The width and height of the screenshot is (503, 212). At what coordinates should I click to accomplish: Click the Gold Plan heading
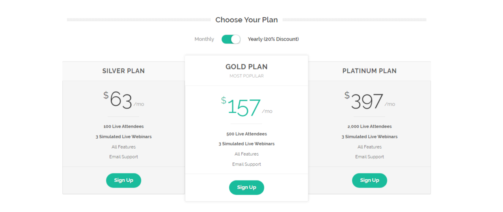coord(246,67)
